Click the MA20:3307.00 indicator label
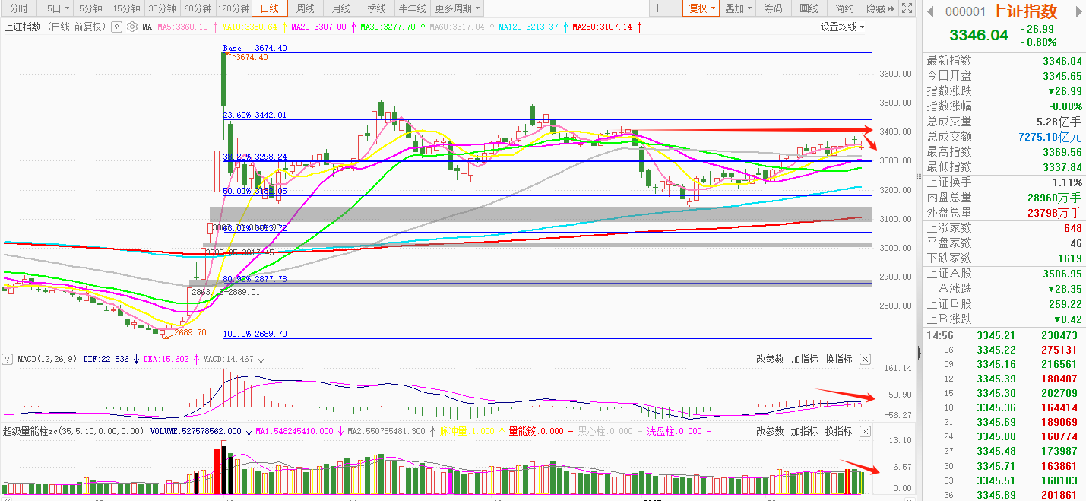The width and height of the screenshot is (1086, 501). [x=318, y=27]
